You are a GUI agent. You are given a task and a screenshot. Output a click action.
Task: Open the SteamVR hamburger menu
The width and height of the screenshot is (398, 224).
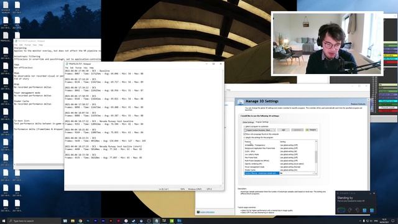tap(338, 194)
